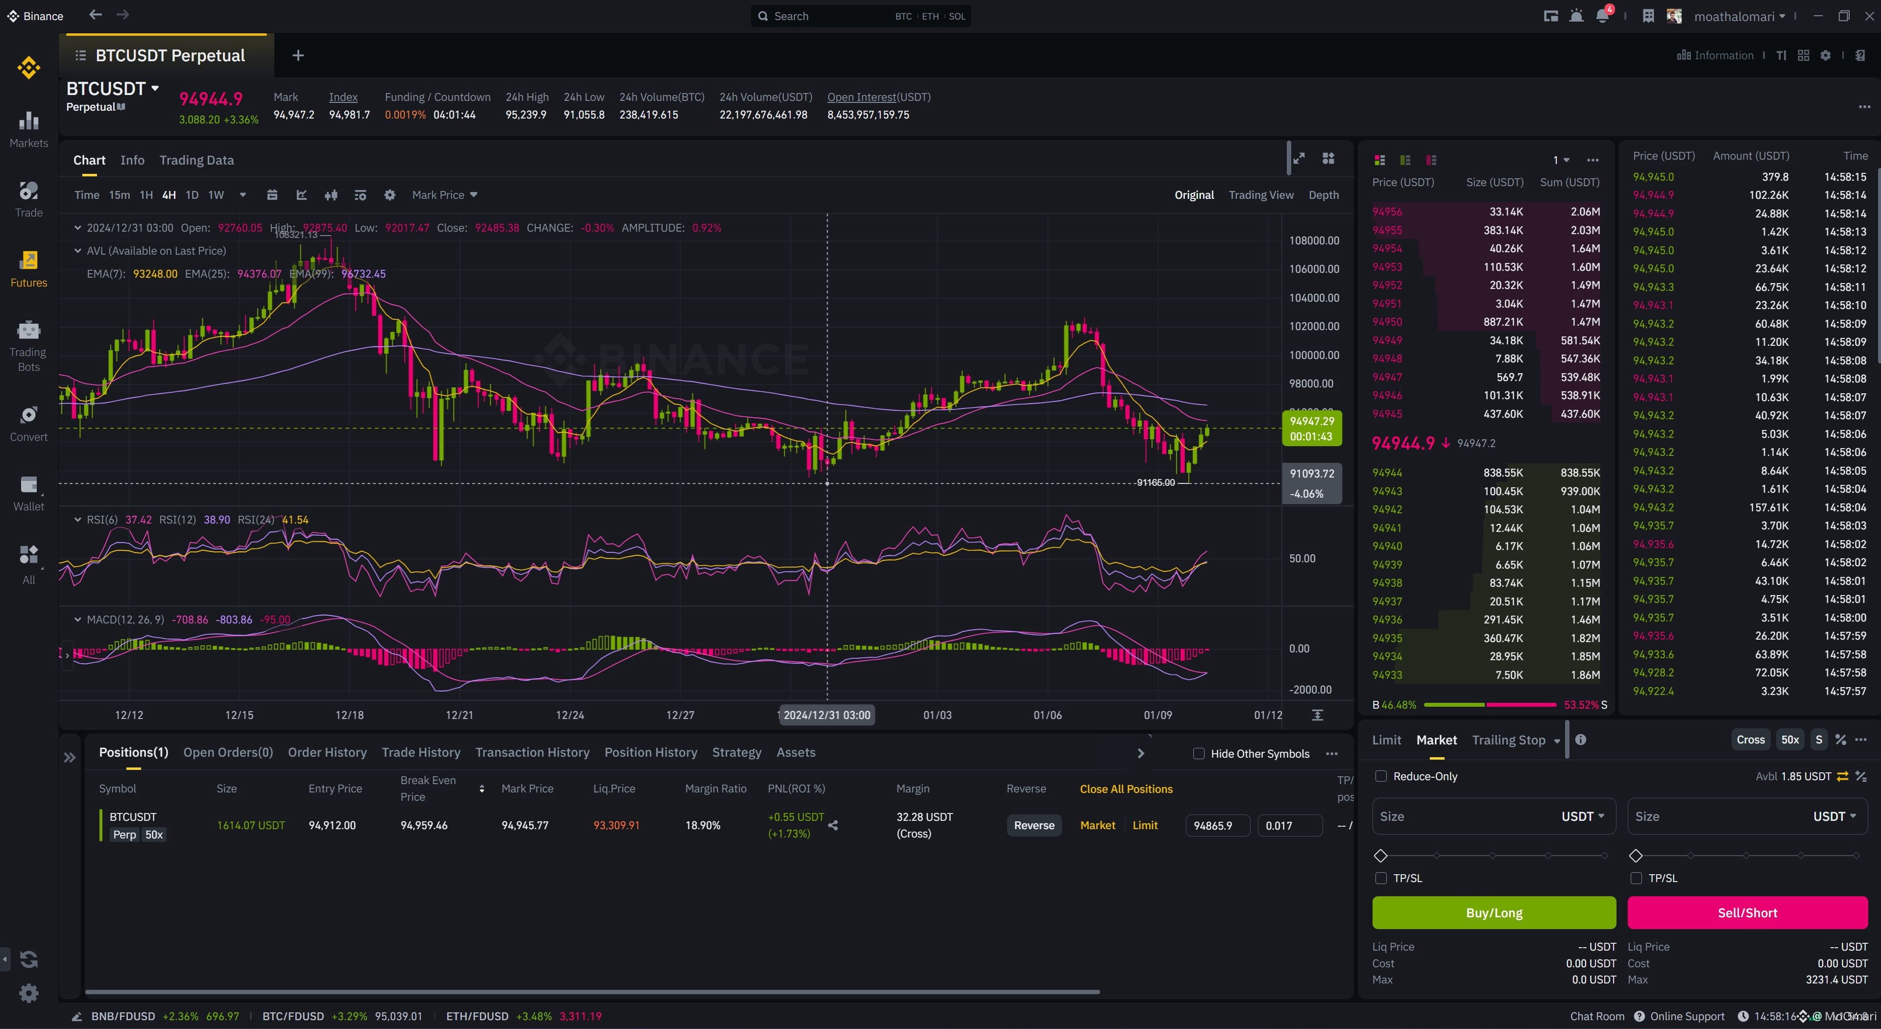The width and height of the screenshot is (1881, 1029).
Task: Click the refresh icon in sidebar
Action: [x=28, y=959]
